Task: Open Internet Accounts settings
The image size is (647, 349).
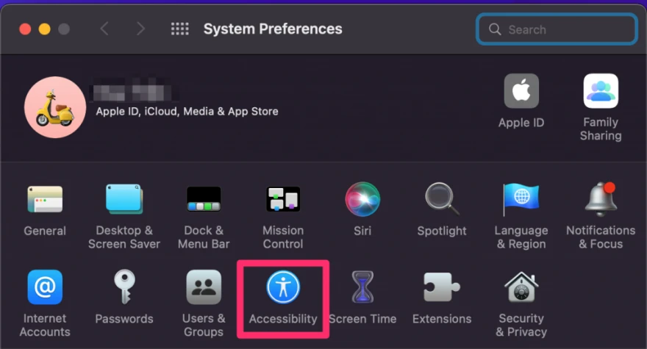Action: 45,288
